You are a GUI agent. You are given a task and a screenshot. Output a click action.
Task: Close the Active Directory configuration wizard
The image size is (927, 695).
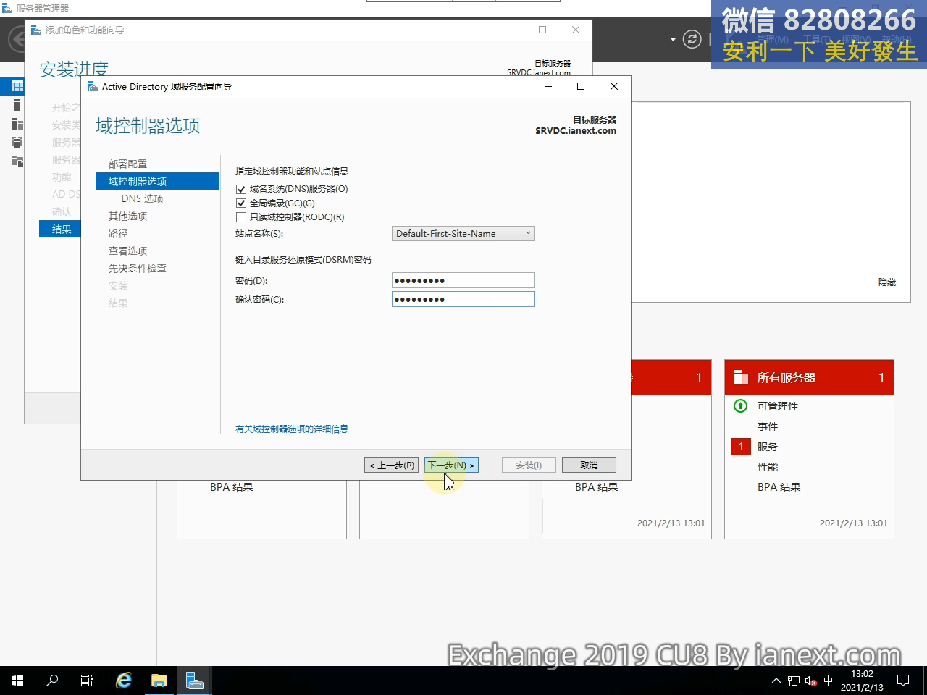614,86
